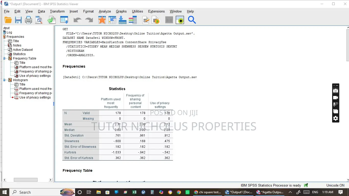This screenshot has height=196, width=349.
Task: Click the Redo arrow in the toolbar
Action: (89, 20)
